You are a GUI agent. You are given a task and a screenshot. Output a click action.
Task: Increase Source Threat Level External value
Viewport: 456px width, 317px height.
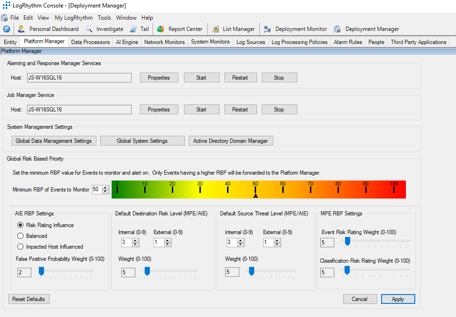pyautogui.click(x=277, y=240)
